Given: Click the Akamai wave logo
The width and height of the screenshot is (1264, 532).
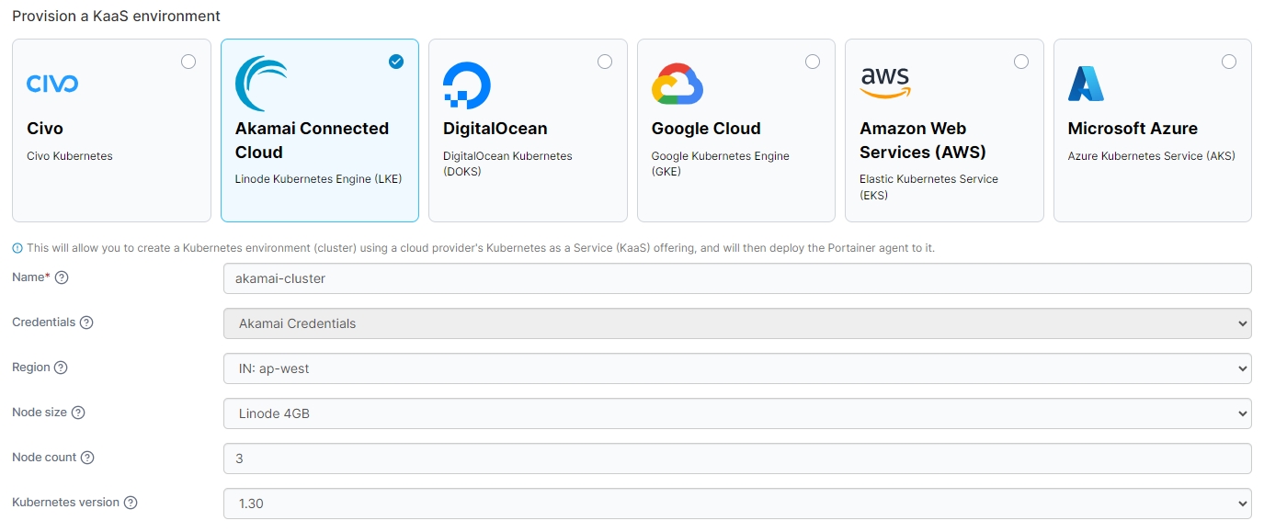Looking at the screenshot, I should pos(261,84).
